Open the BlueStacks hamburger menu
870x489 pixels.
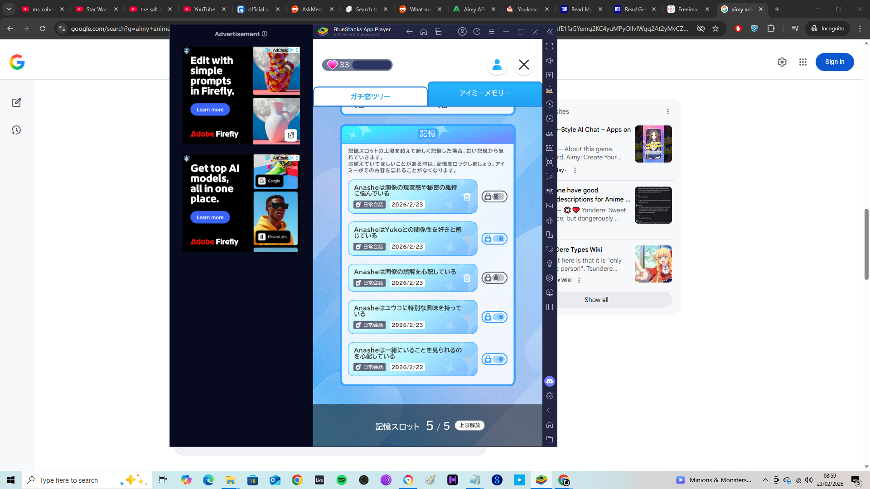point(492,32)
